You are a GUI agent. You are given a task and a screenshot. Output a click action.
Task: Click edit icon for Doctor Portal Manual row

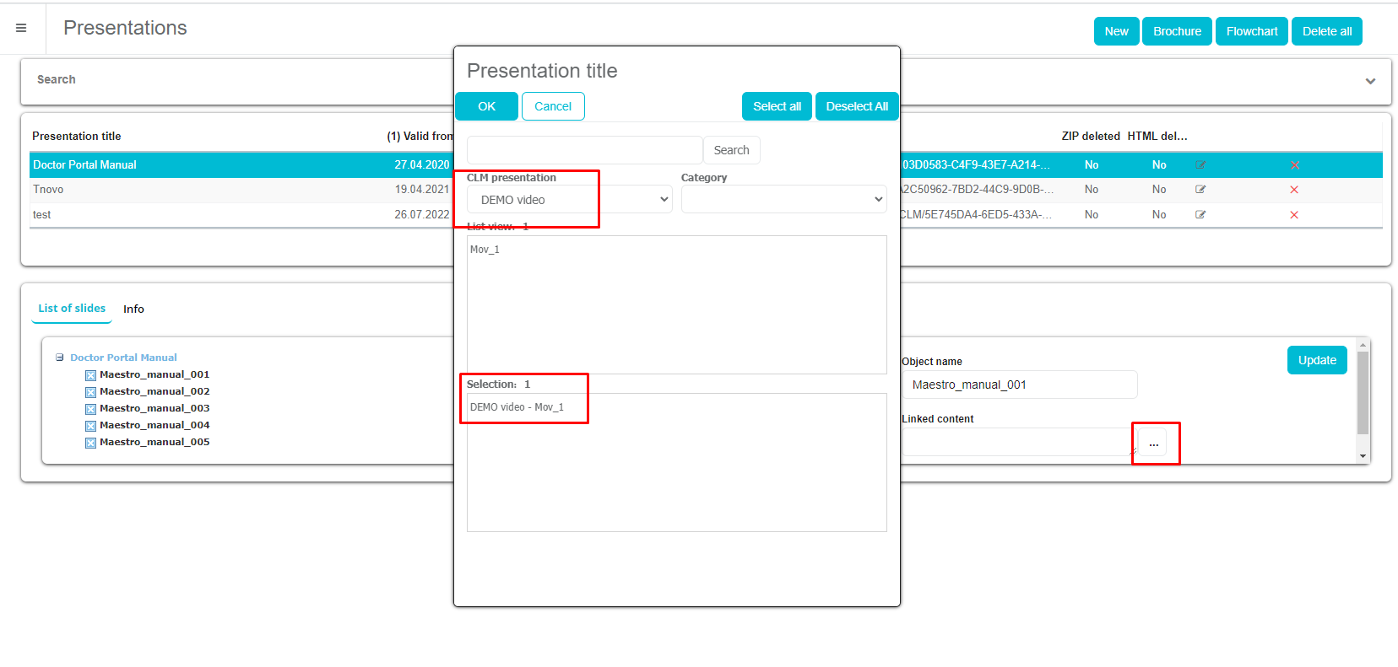[1200, 165]
